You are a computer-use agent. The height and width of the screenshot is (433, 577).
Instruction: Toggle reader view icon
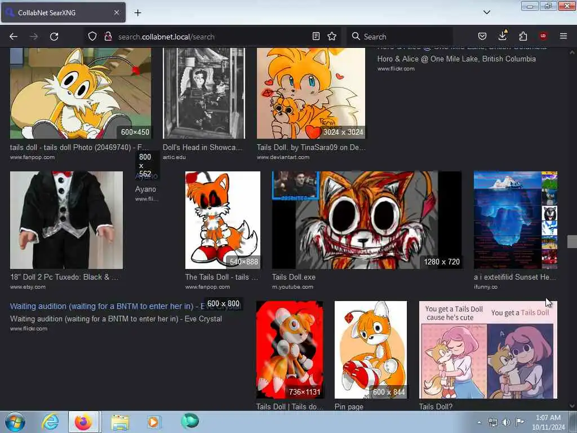click(316, 36)
